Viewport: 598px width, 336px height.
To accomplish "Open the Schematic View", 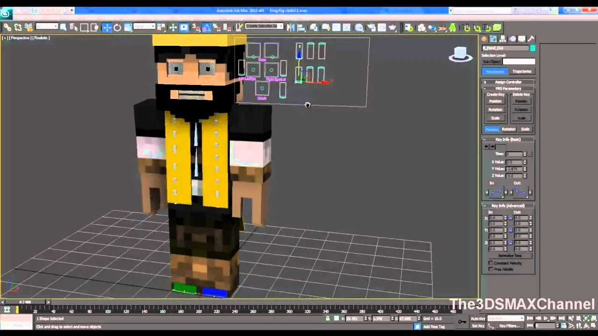I will coord(347,28).
